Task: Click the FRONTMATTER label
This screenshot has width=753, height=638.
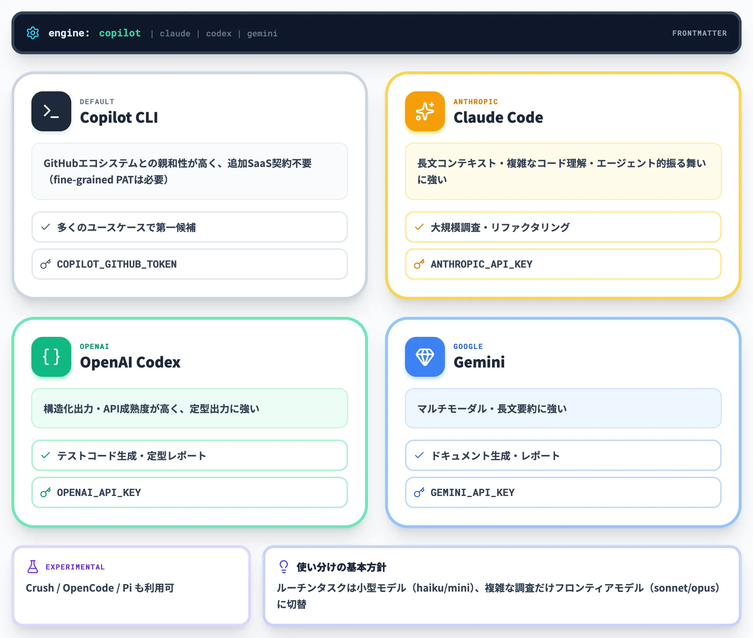Action: [699, 33]
